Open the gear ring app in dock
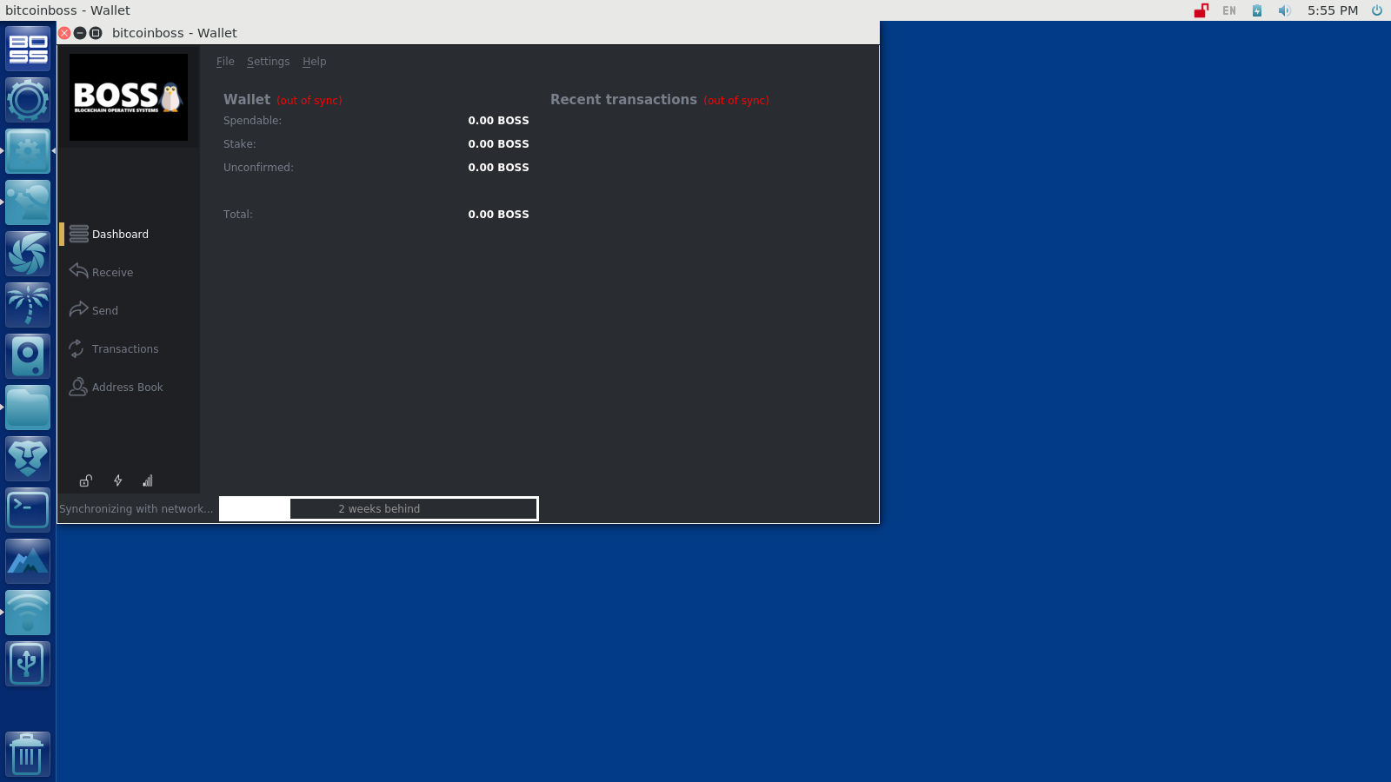 [28, 100]
